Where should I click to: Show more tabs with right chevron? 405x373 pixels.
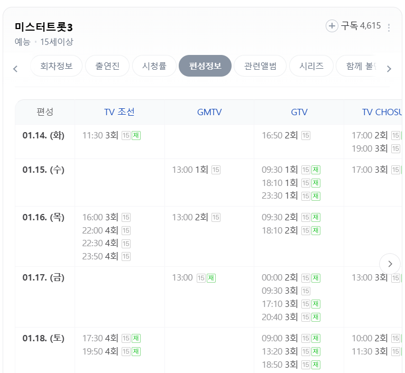pyautogui.click(x=389, y=69)
